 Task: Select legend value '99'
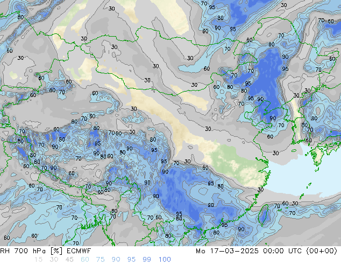coord(147,260)
